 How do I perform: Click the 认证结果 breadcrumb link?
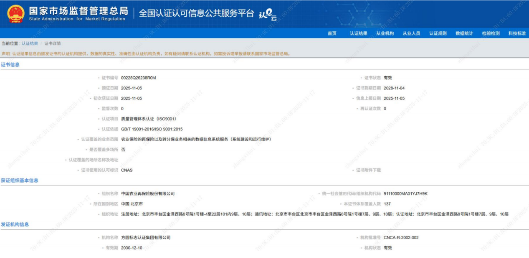point(30,43)
